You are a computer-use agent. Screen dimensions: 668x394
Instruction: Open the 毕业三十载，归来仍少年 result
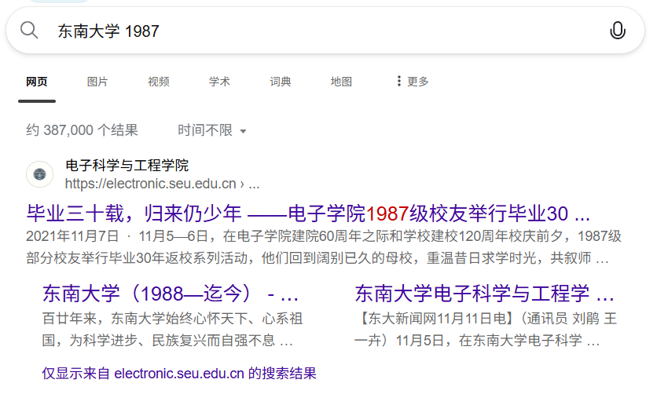pyautogui.click(x=308, y=213)
